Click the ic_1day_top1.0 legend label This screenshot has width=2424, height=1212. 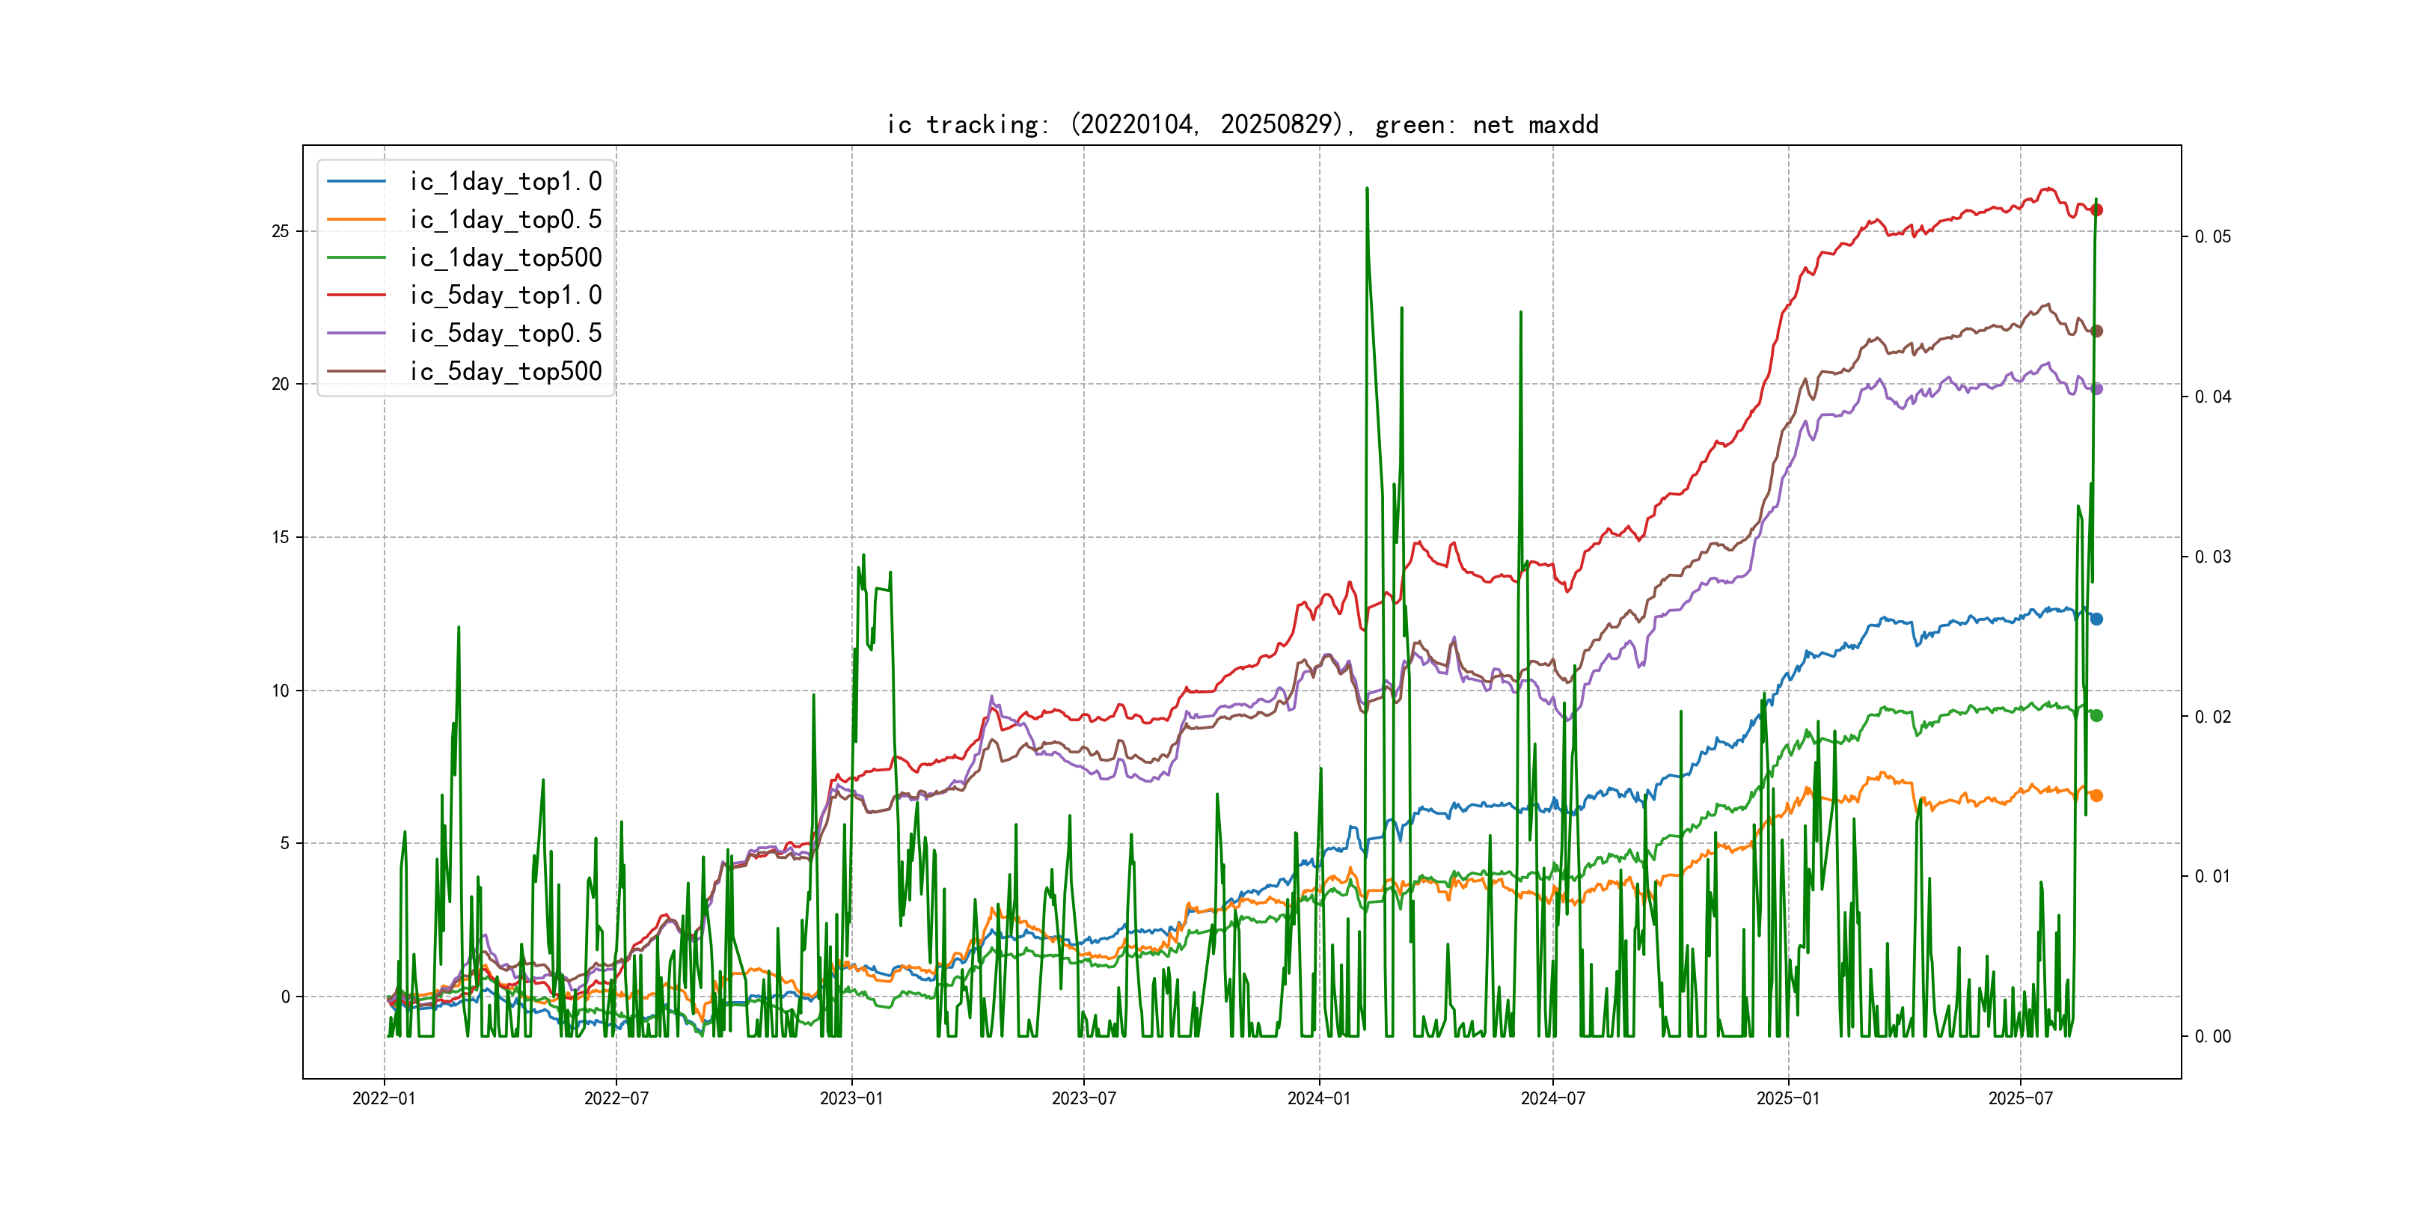[505, 182]
